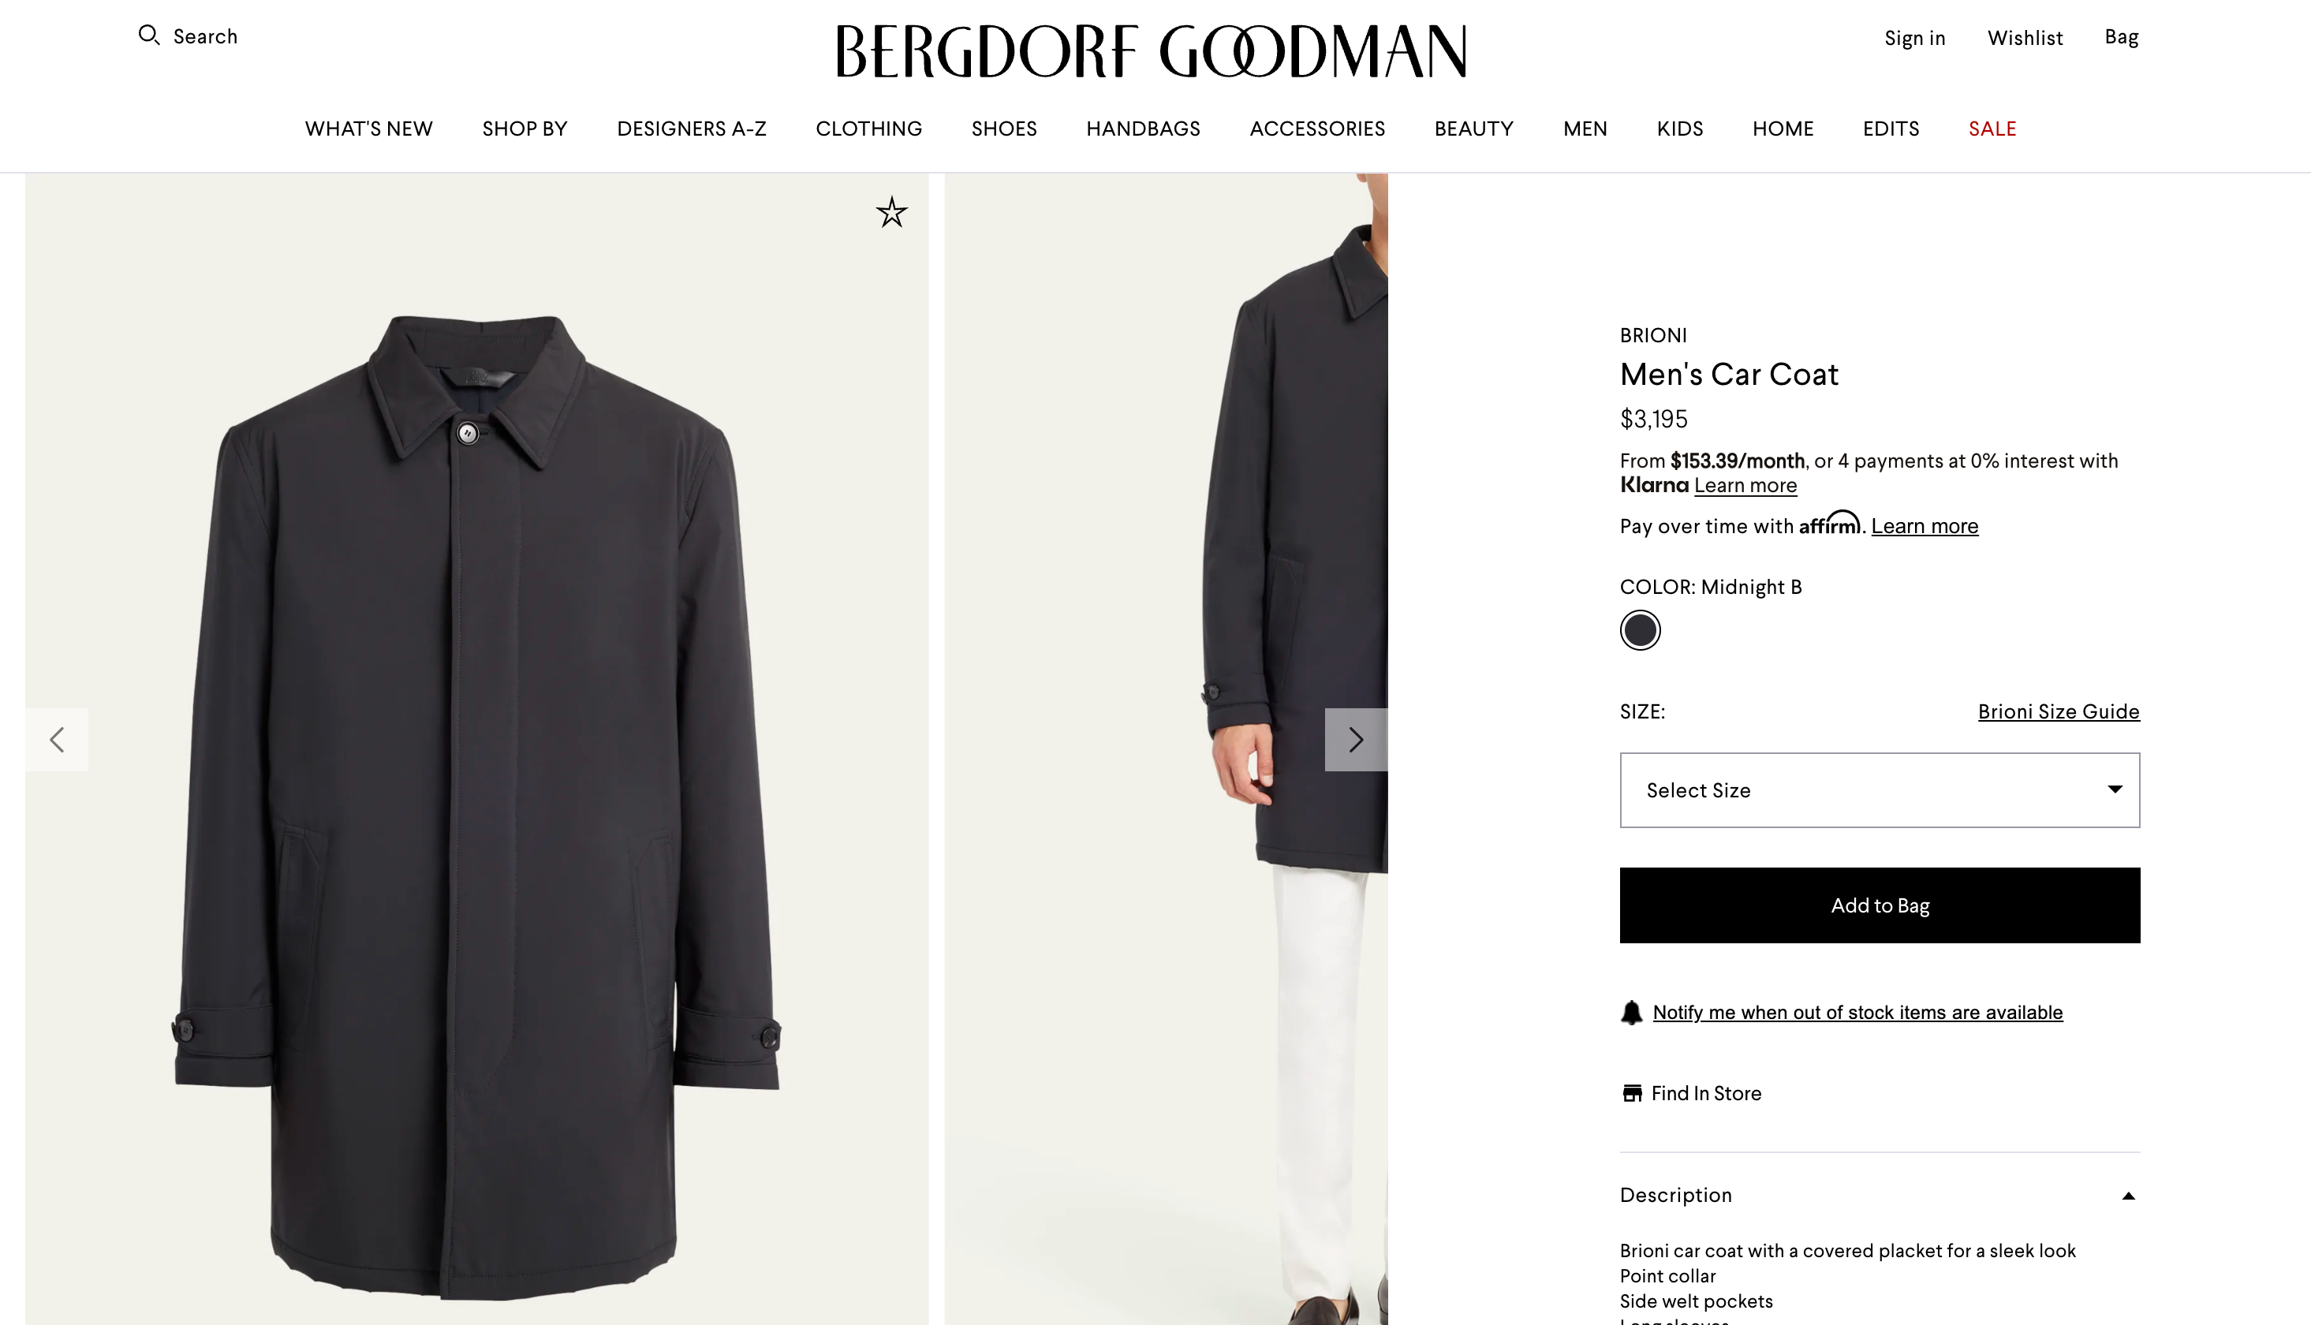Click the front view coat image
Screen dimensions: 2311x1325
(x=476, y=801)
